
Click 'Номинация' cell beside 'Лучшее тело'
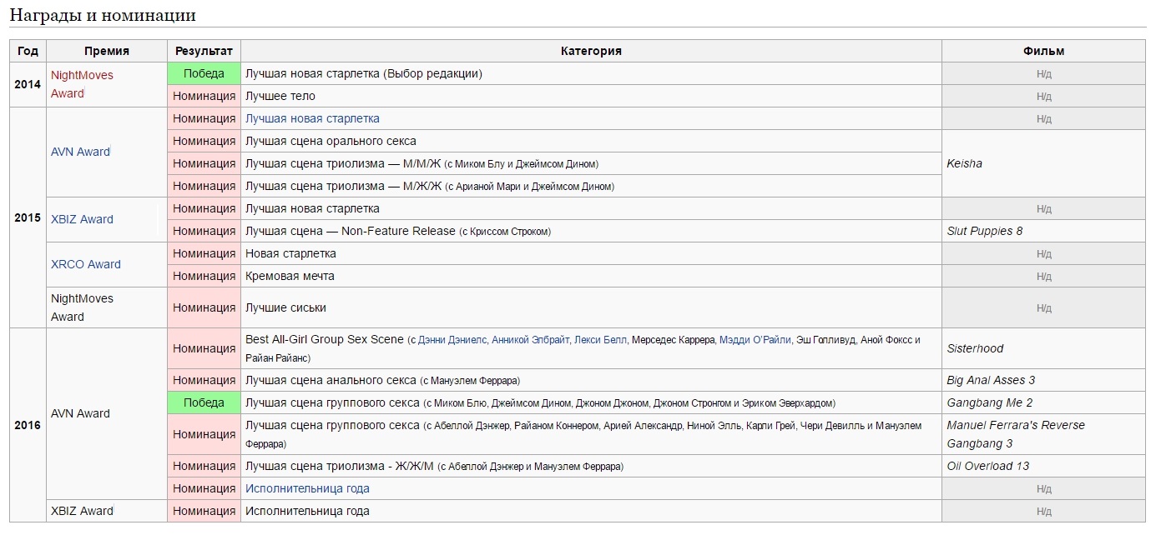coord(204,96)
